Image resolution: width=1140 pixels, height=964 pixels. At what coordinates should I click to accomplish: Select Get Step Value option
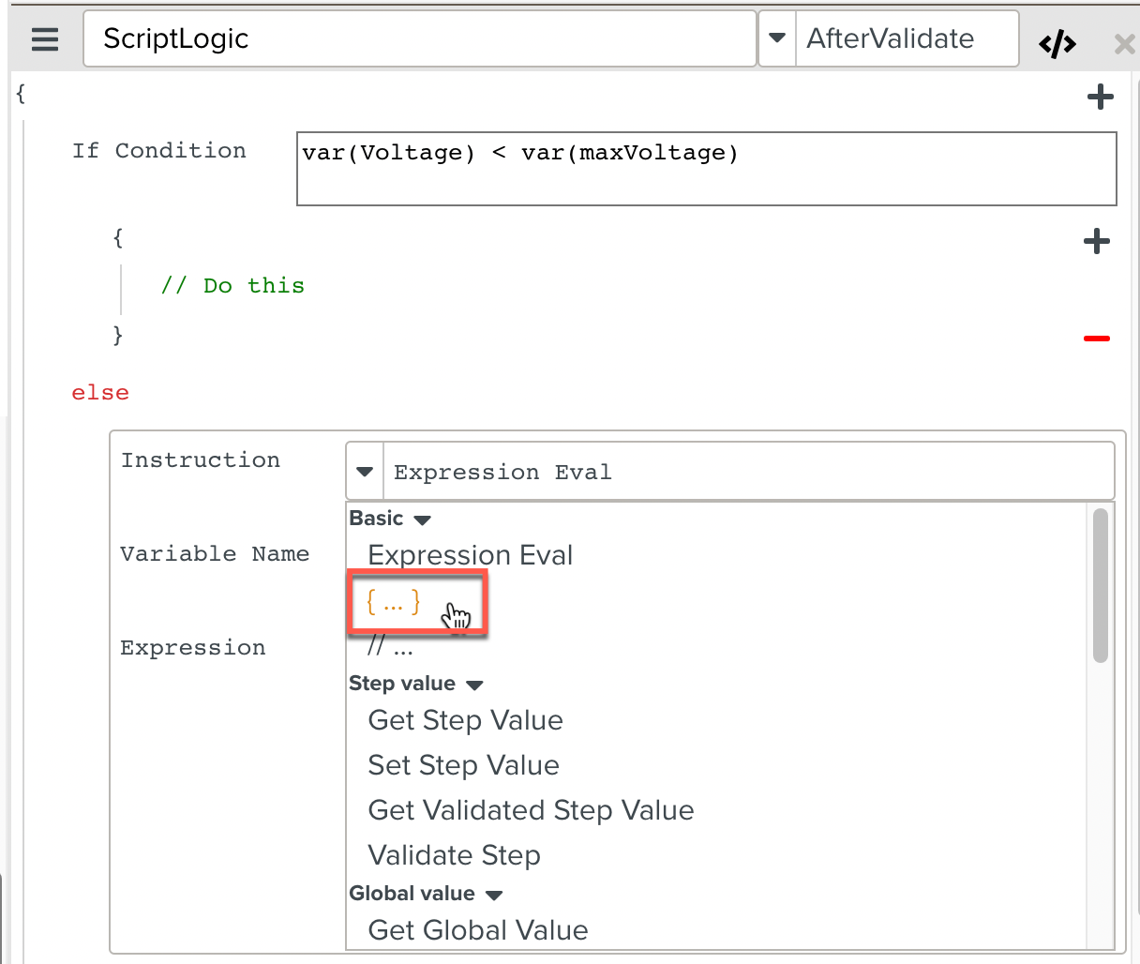pos(465,720)
